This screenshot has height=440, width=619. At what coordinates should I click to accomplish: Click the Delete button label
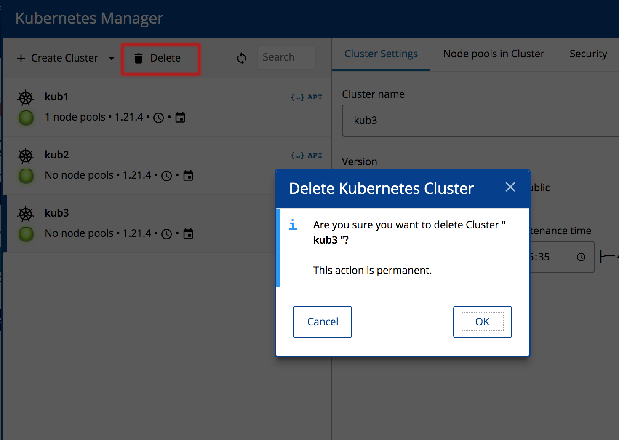point(165,58)
